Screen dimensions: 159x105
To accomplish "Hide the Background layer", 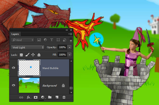I will (14, 85).
